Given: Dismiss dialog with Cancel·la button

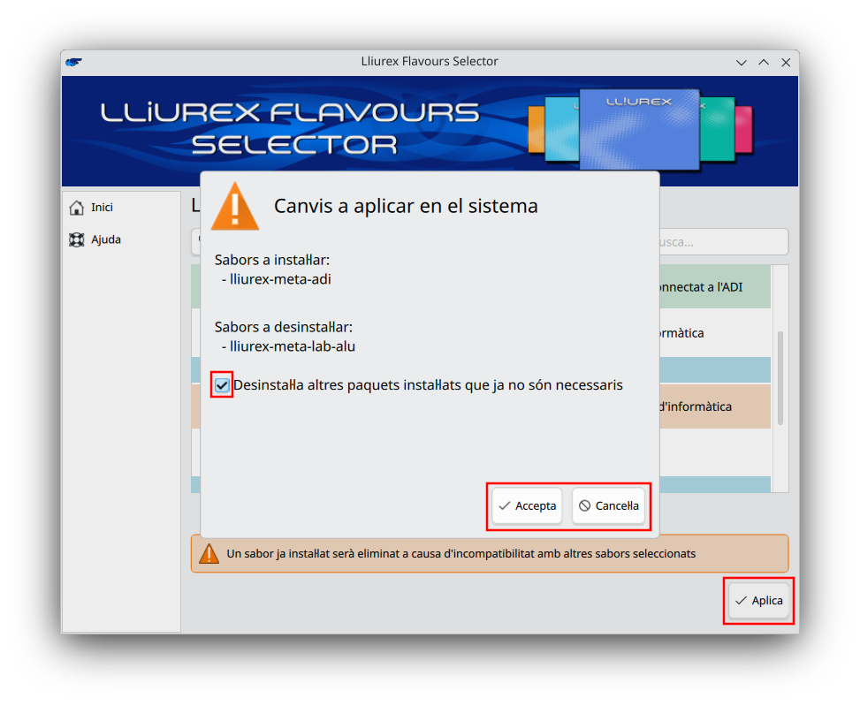Looking at the screenshot, I should 609,506.
